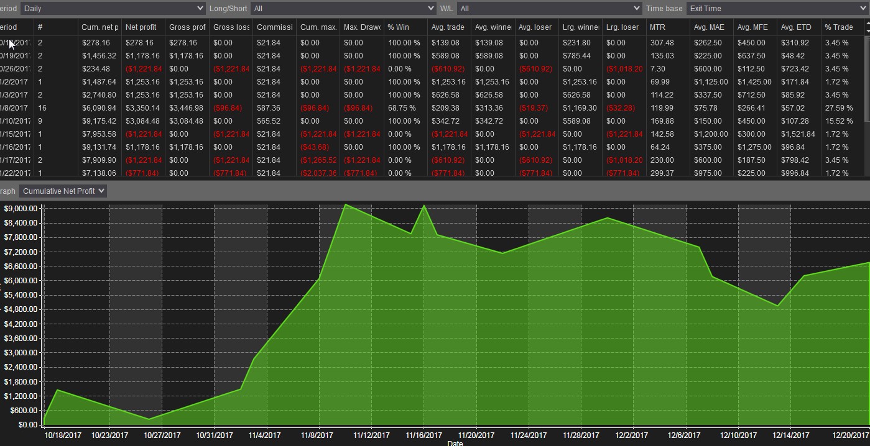The height and width of the screenshot is (446, 870).
Task: Click the $4,800.00 label on the chart's vertical axis
Action: point(20,309)
